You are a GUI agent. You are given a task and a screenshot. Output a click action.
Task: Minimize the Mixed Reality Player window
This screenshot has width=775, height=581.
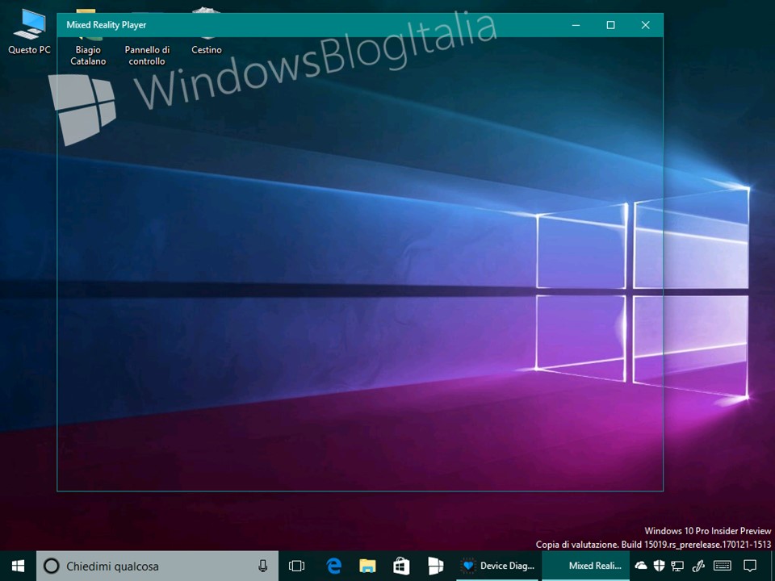point(576,25)
